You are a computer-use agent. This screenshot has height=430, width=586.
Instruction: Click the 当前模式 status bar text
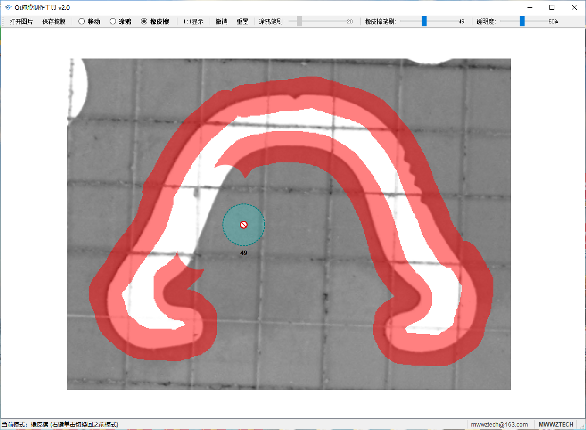59,425
